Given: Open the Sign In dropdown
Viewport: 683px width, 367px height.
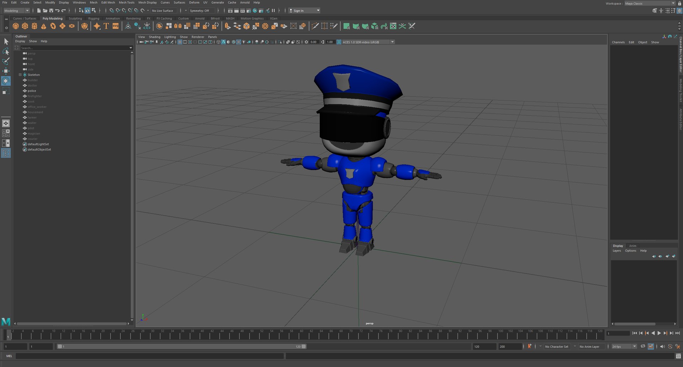Looking at the screenshot, I should [304, 11].
